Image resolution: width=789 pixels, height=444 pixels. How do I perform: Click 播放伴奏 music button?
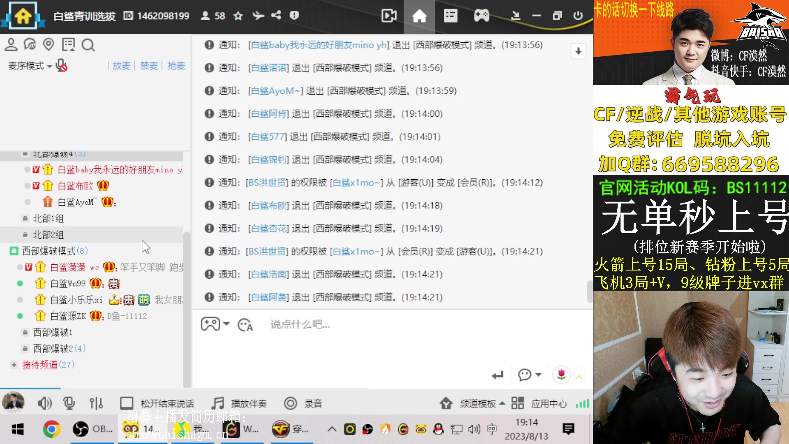(x=239, y=403)
